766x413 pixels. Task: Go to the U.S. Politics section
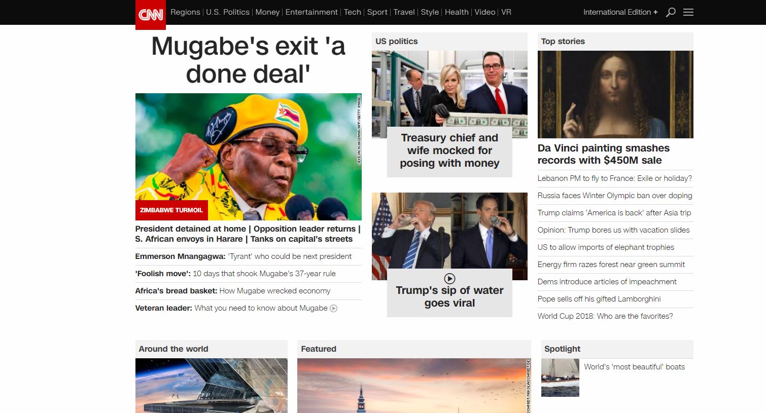click(228, 12)
